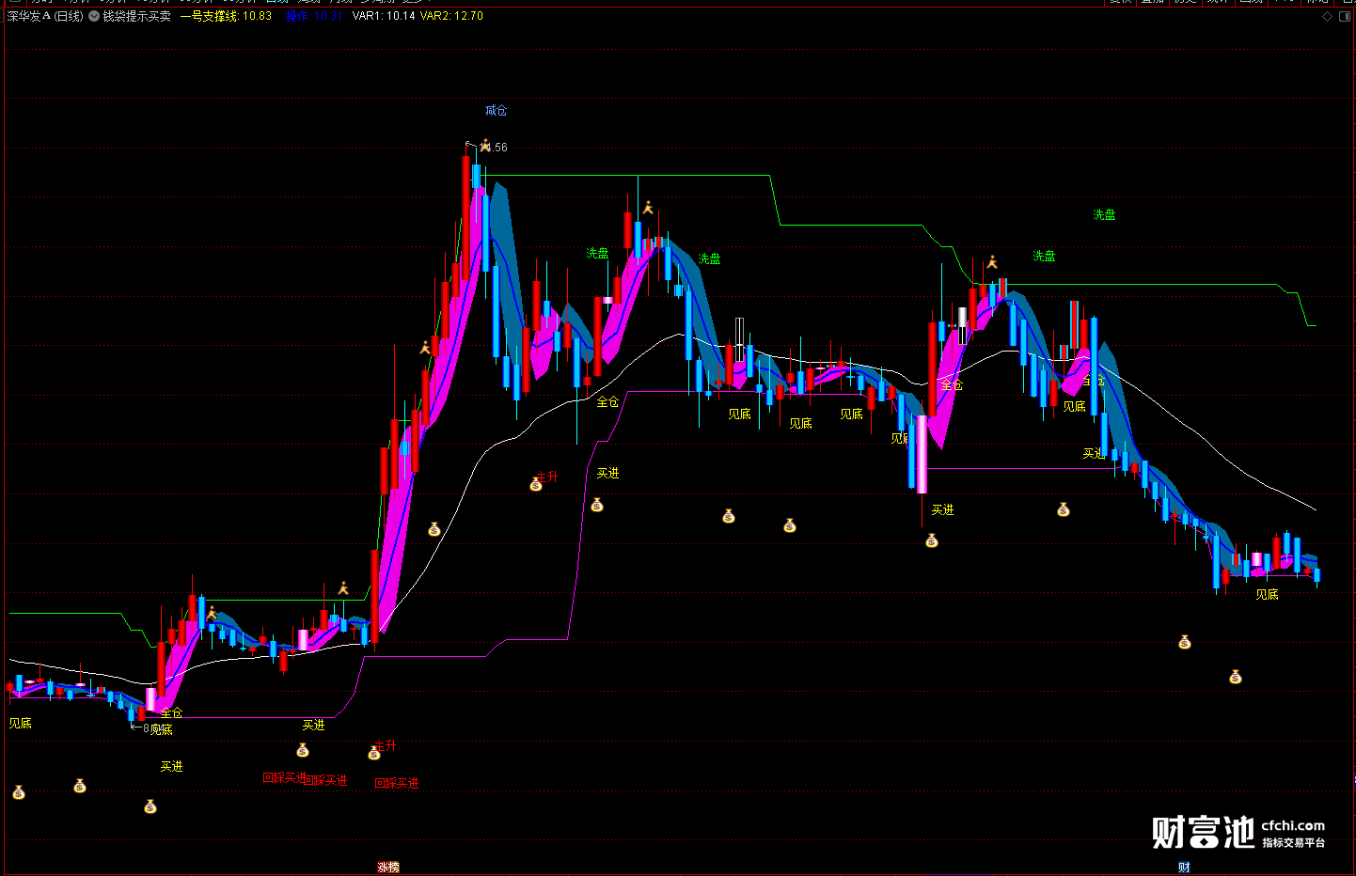Image resolution: width=1356 pixels, height=876 pixels.
Task: Click the money bag below 全仓 at bottom-left
Action: click(150, 806)
